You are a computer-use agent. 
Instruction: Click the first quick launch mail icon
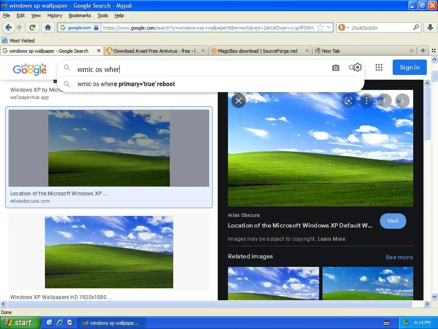[x=50, y=323]
